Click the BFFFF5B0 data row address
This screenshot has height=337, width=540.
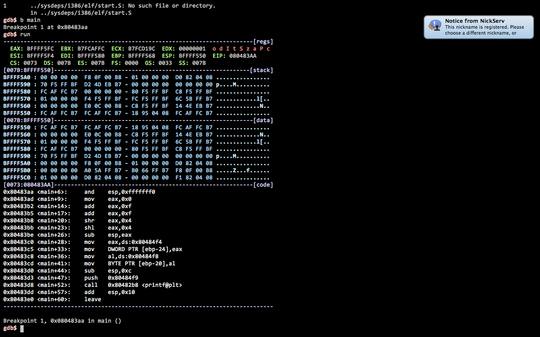[17, 170]
